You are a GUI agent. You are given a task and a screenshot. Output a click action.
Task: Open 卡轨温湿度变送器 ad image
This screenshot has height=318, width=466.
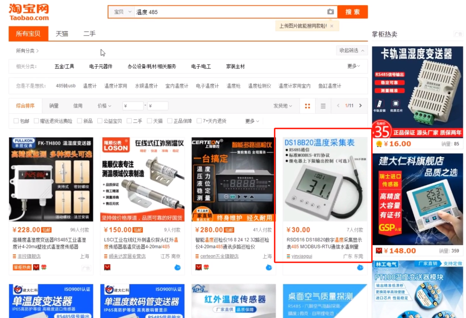(417, 92)
